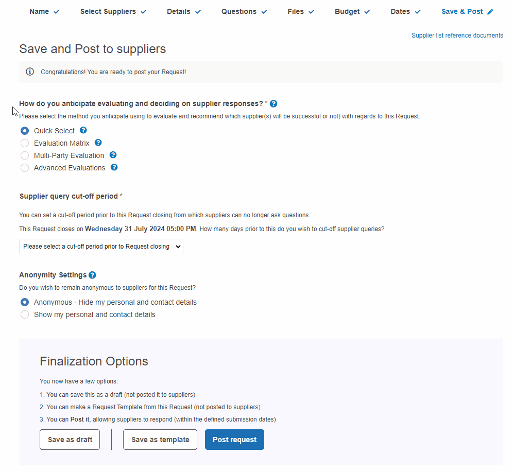Image resolution: width=513 pixels, height=473 pixels.
Task: Click help icon next to Evaluation Matrix
Action: click(98, 143)
